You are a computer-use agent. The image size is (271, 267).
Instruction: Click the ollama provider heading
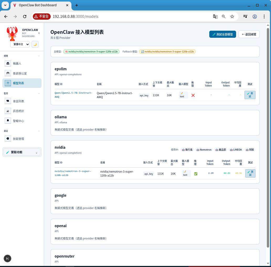[60, 117]
